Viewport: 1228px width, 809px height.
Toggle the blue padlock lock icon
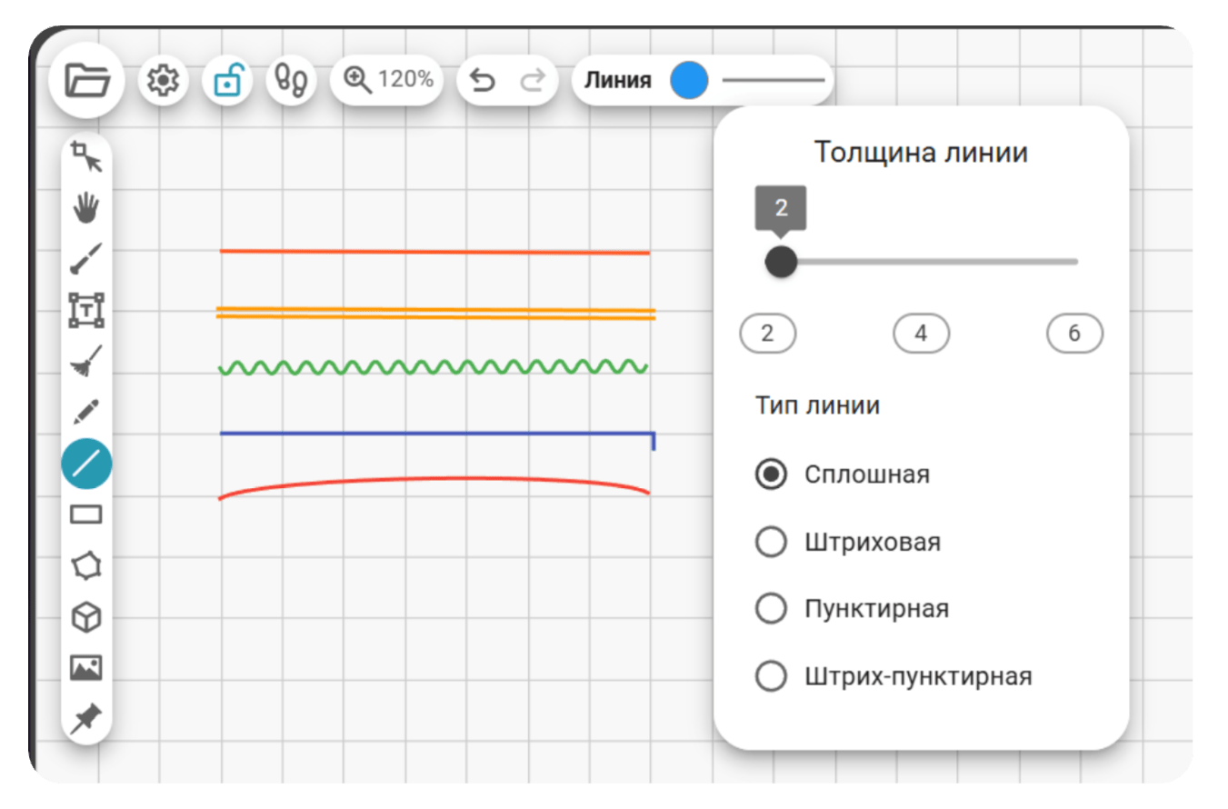[227, 81]
